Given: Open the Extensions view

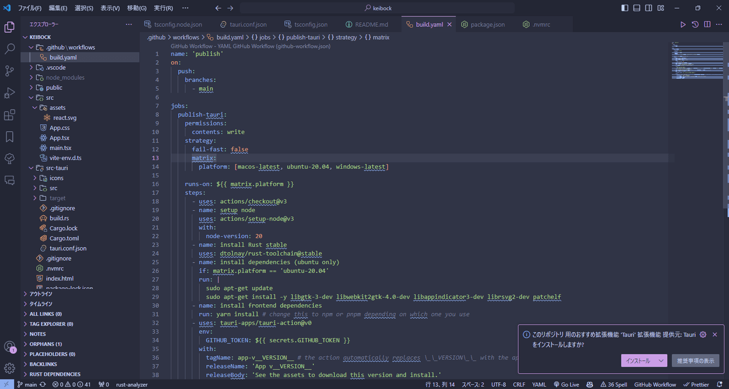Looking at the screenshot, I should (x=10, y=115).
